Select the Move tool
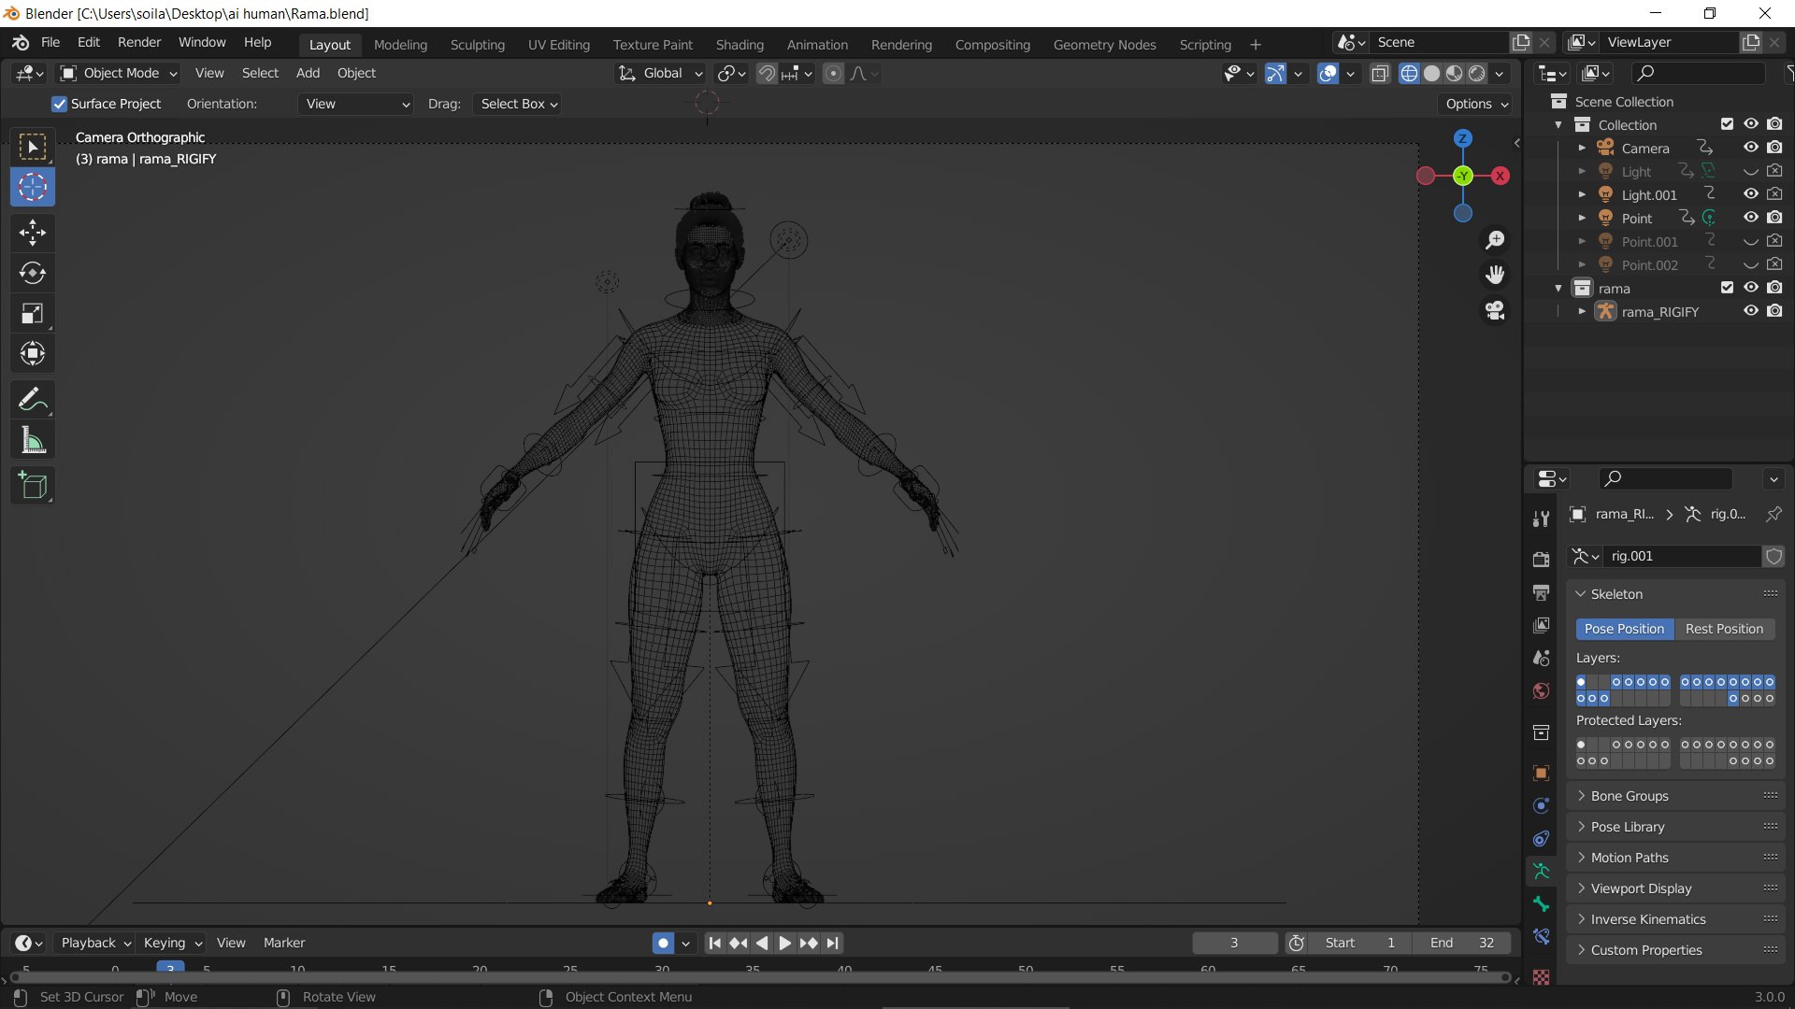Screen dimensions: 1795x1009 point(33,233)
